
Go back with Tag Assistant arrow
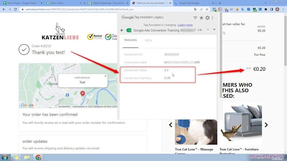[x=122, y=30]
